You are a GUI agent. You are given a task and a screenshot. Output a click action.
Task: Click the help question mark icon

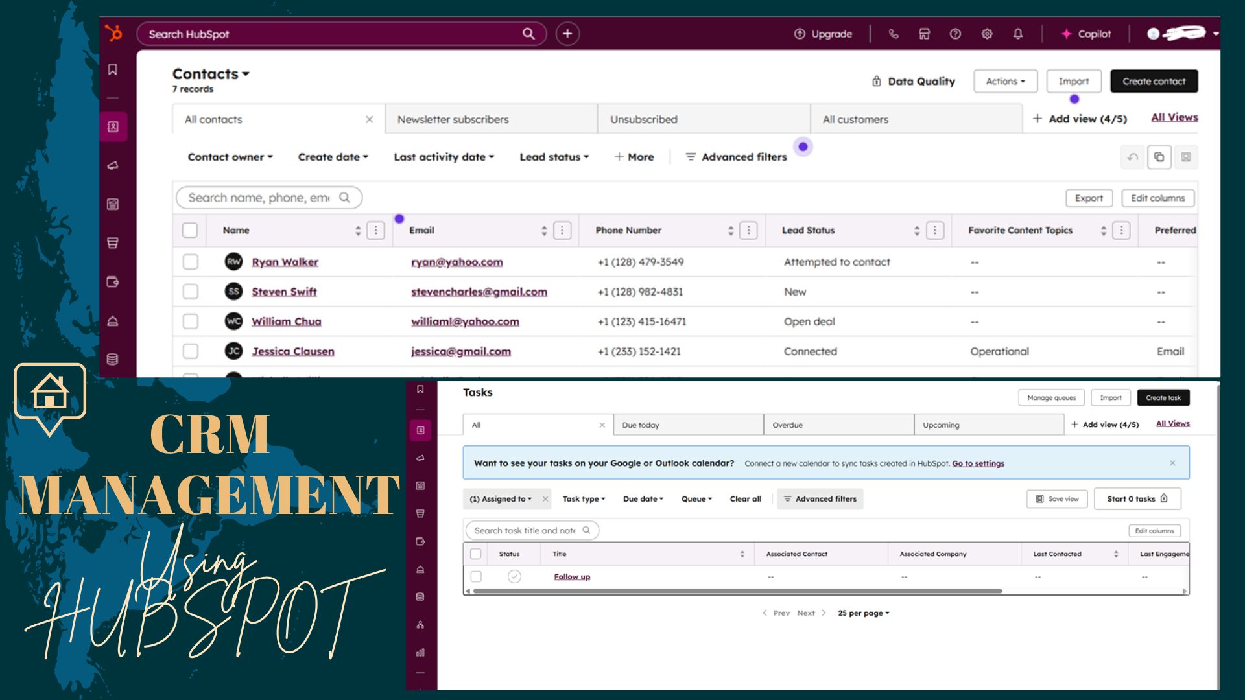955,34
